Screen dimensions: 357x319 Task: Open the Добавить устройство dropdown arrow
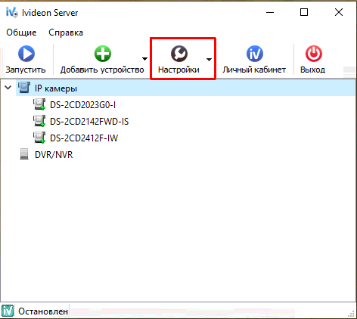click(x=144, y=59)
